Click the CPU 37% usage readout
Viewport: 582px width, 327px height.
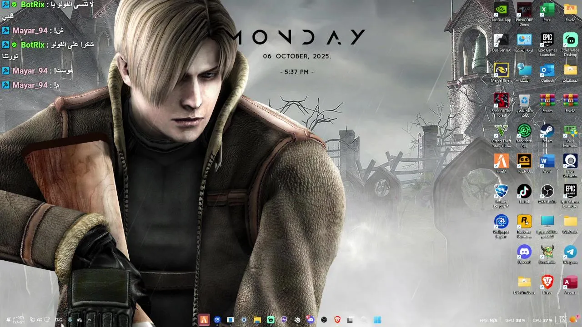542,321
